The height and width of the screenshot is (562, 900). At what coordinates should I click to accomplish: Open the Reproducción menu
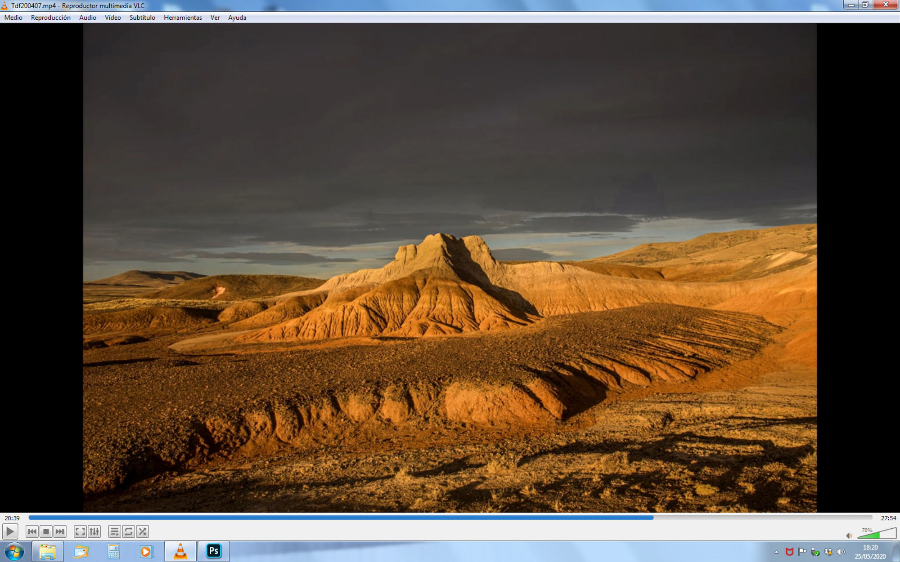coord(51,18)
